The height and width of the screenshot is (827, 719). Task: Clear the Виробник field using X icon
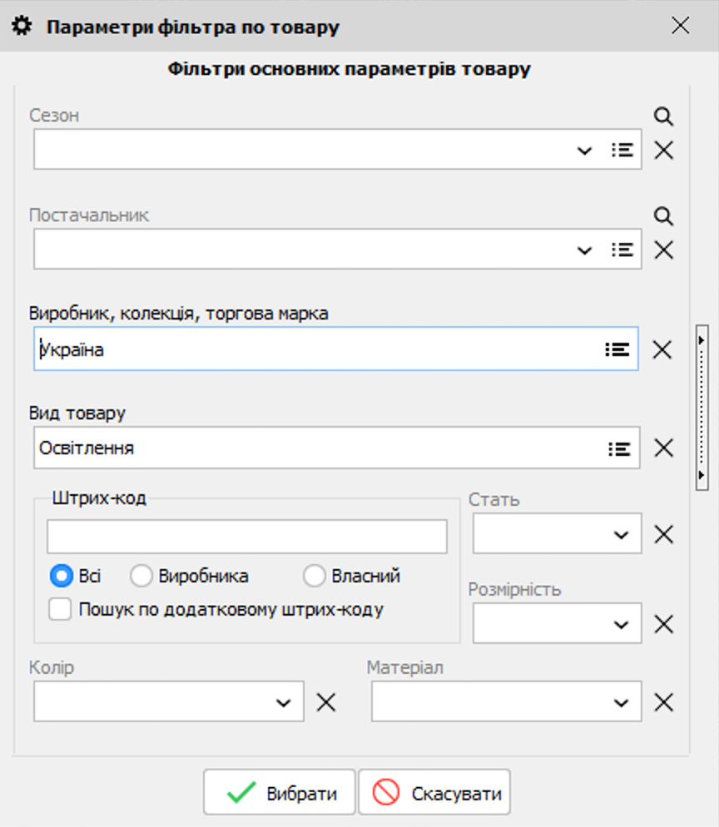(x=662, y=349)
